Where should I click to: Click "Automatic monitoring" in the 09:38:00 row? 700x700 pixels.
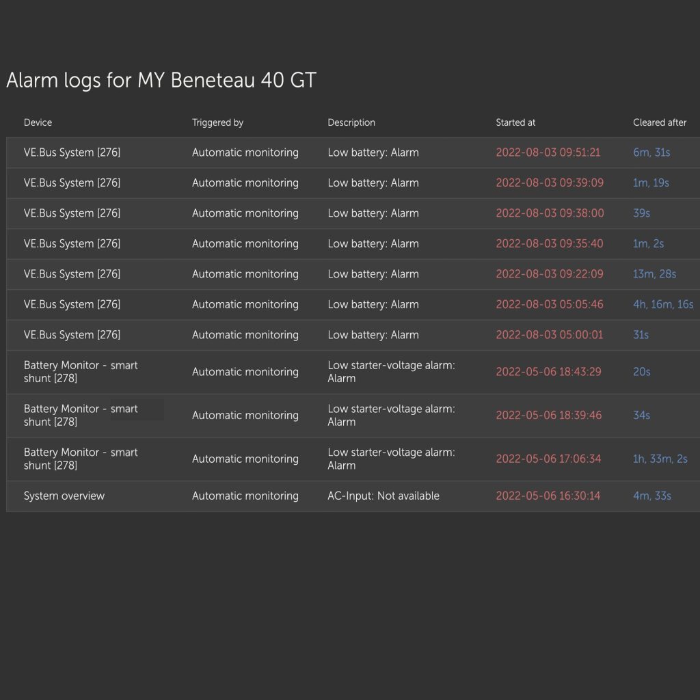tap(245, 213)
